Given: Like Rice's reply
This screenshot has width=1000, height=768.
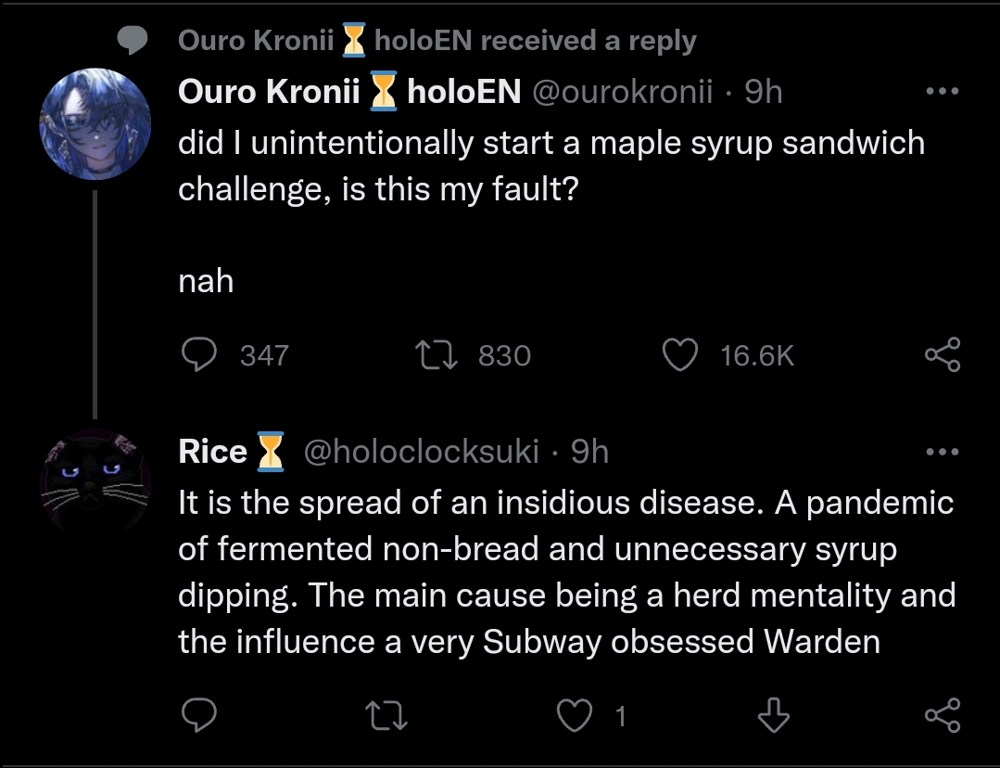Looking at the screenshot, I should click(x=576, y=715).
